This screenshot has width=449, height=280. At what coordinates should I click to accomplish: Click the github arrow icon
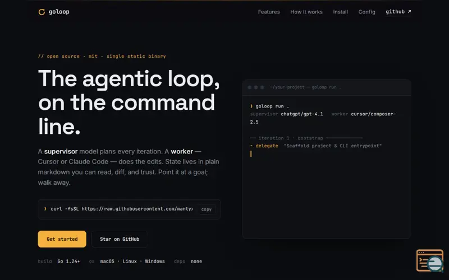point(409,11)
